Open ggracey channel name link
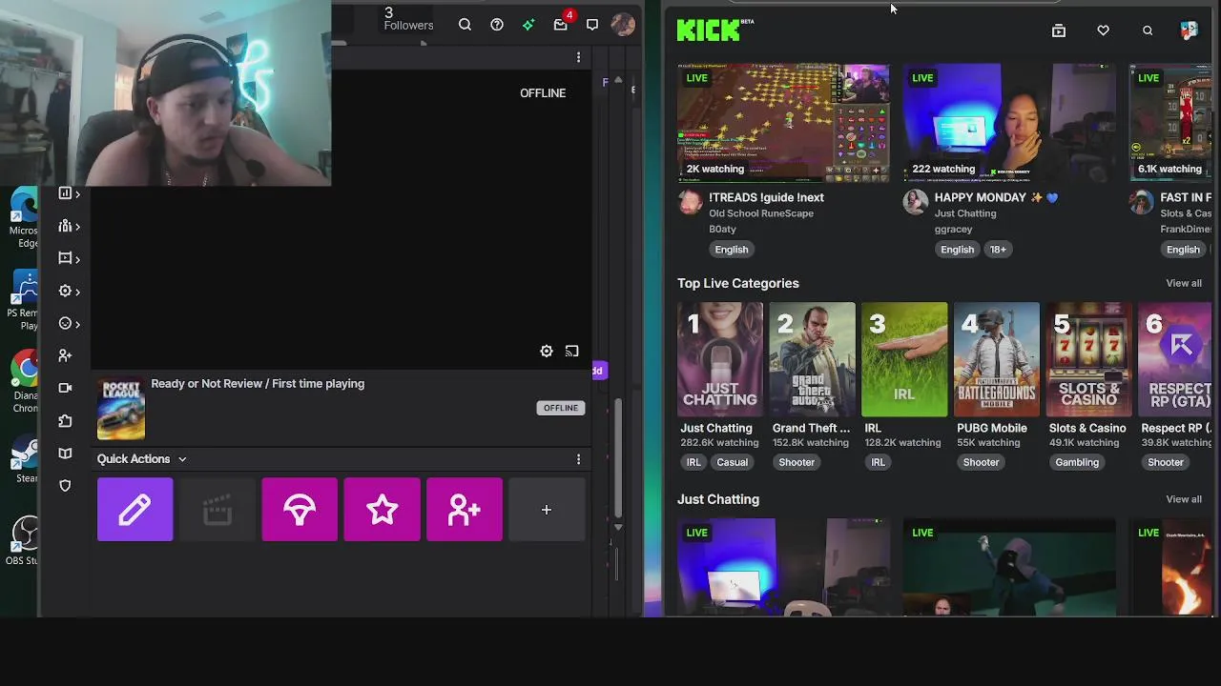The width and height of the screenshot is (1221, 686). click(x=953, y=229)
